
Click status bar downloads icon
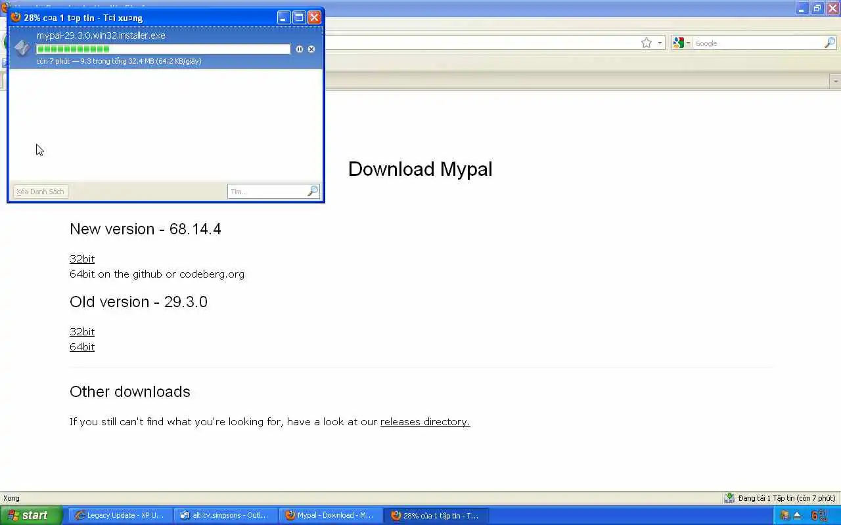(729, 498)
